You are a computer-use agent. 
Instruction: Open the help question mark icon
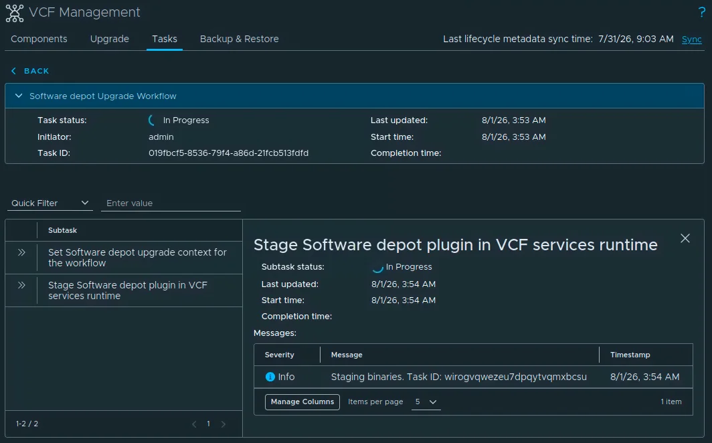click(x=701, y=12)
